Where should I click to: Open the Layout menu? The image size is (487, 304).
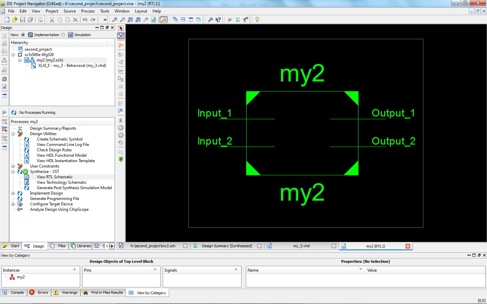[x=141, y=11]
